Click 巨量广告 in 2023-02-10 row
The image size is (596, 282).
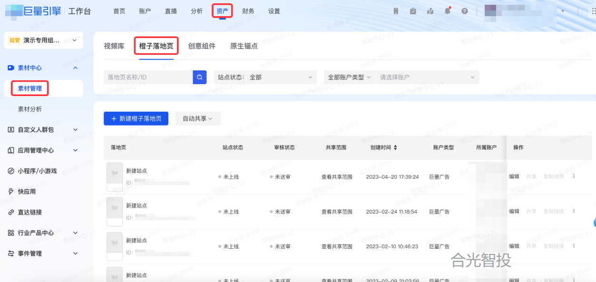click(440, 246)
